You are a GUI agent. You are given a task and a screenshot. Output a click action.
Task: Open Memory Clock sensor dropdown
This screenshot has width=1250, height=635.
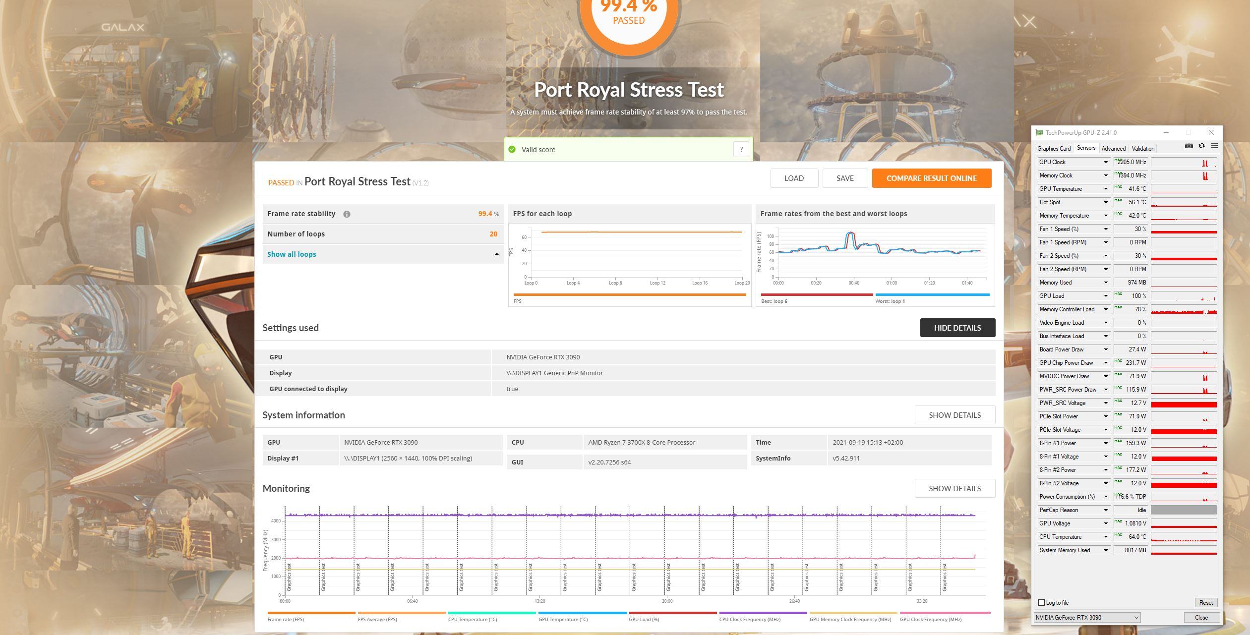click(1105, 175)
